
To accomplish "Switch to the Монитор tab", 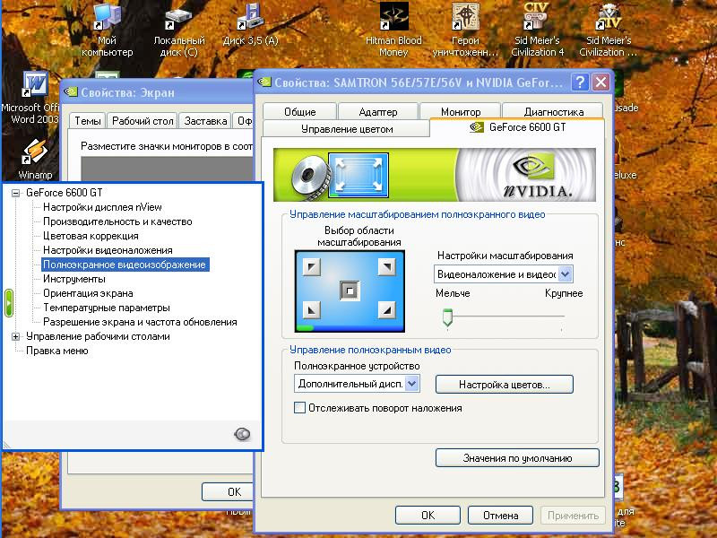I will click(461, 111).
